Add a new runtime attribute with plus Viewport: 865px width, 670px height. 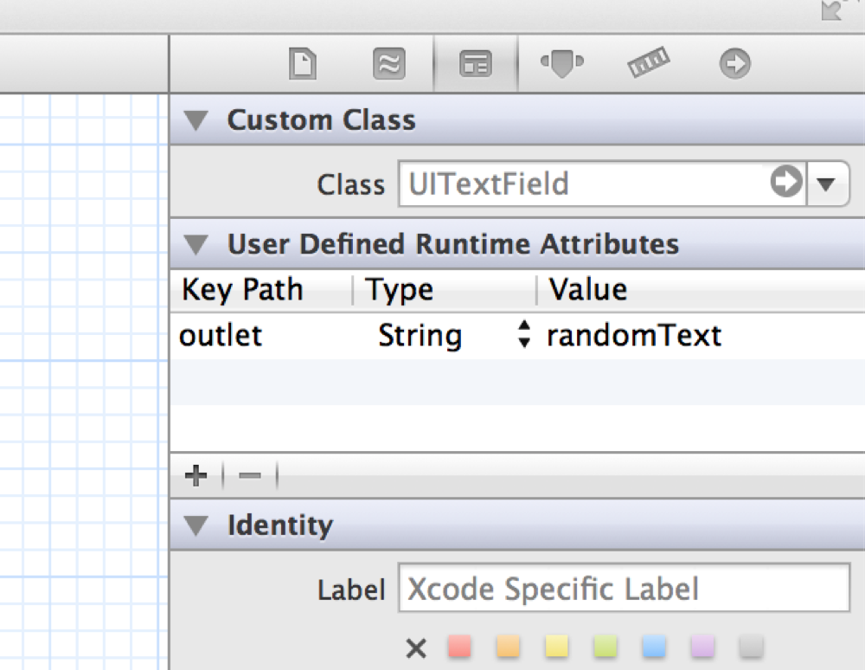click(195, 475)
